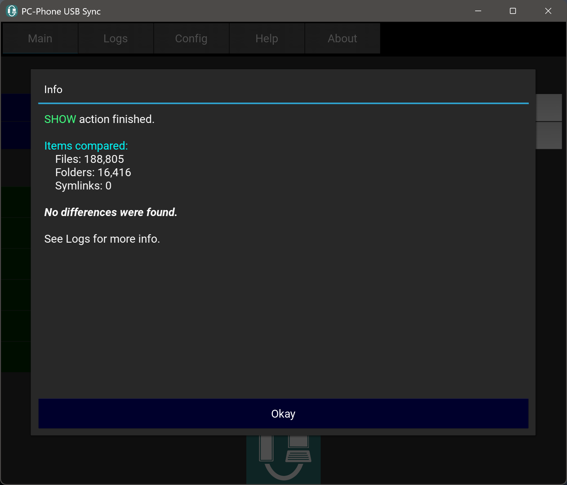Open the Logs tab
Screen dimensions: 567x485
115,39
